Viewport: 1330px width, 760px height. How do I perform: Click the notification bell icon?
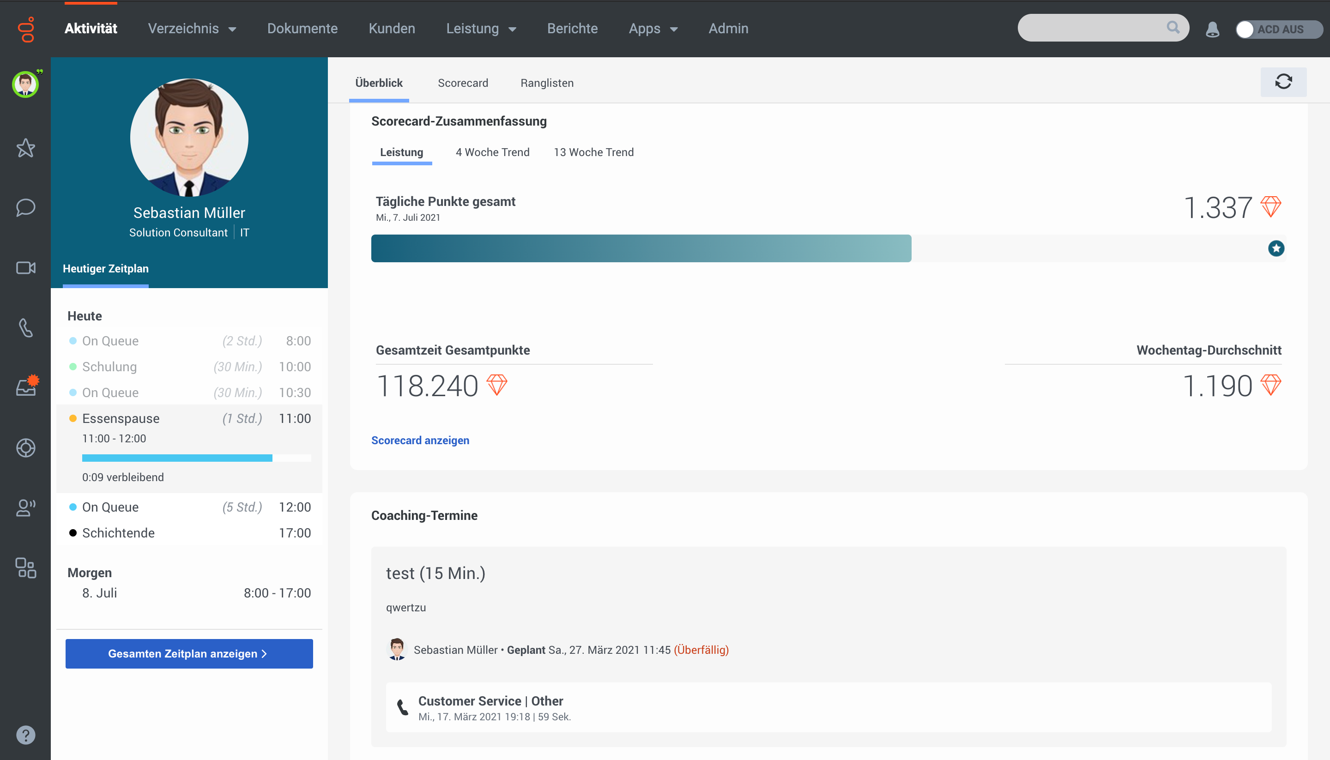tap(1212, 29)
